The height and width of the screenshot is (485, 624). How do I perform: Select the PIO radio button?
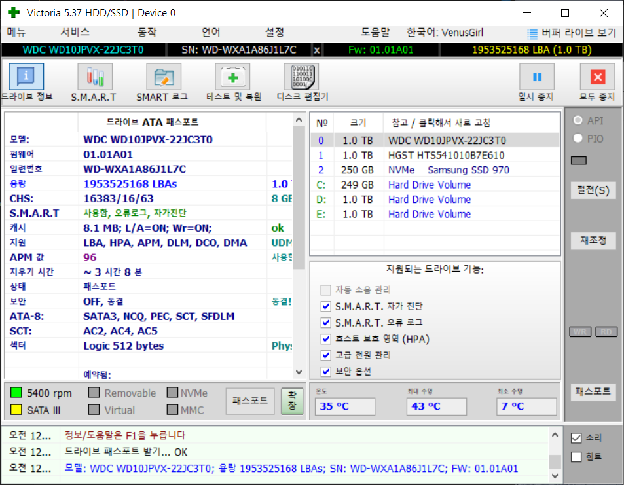point(578,139)
